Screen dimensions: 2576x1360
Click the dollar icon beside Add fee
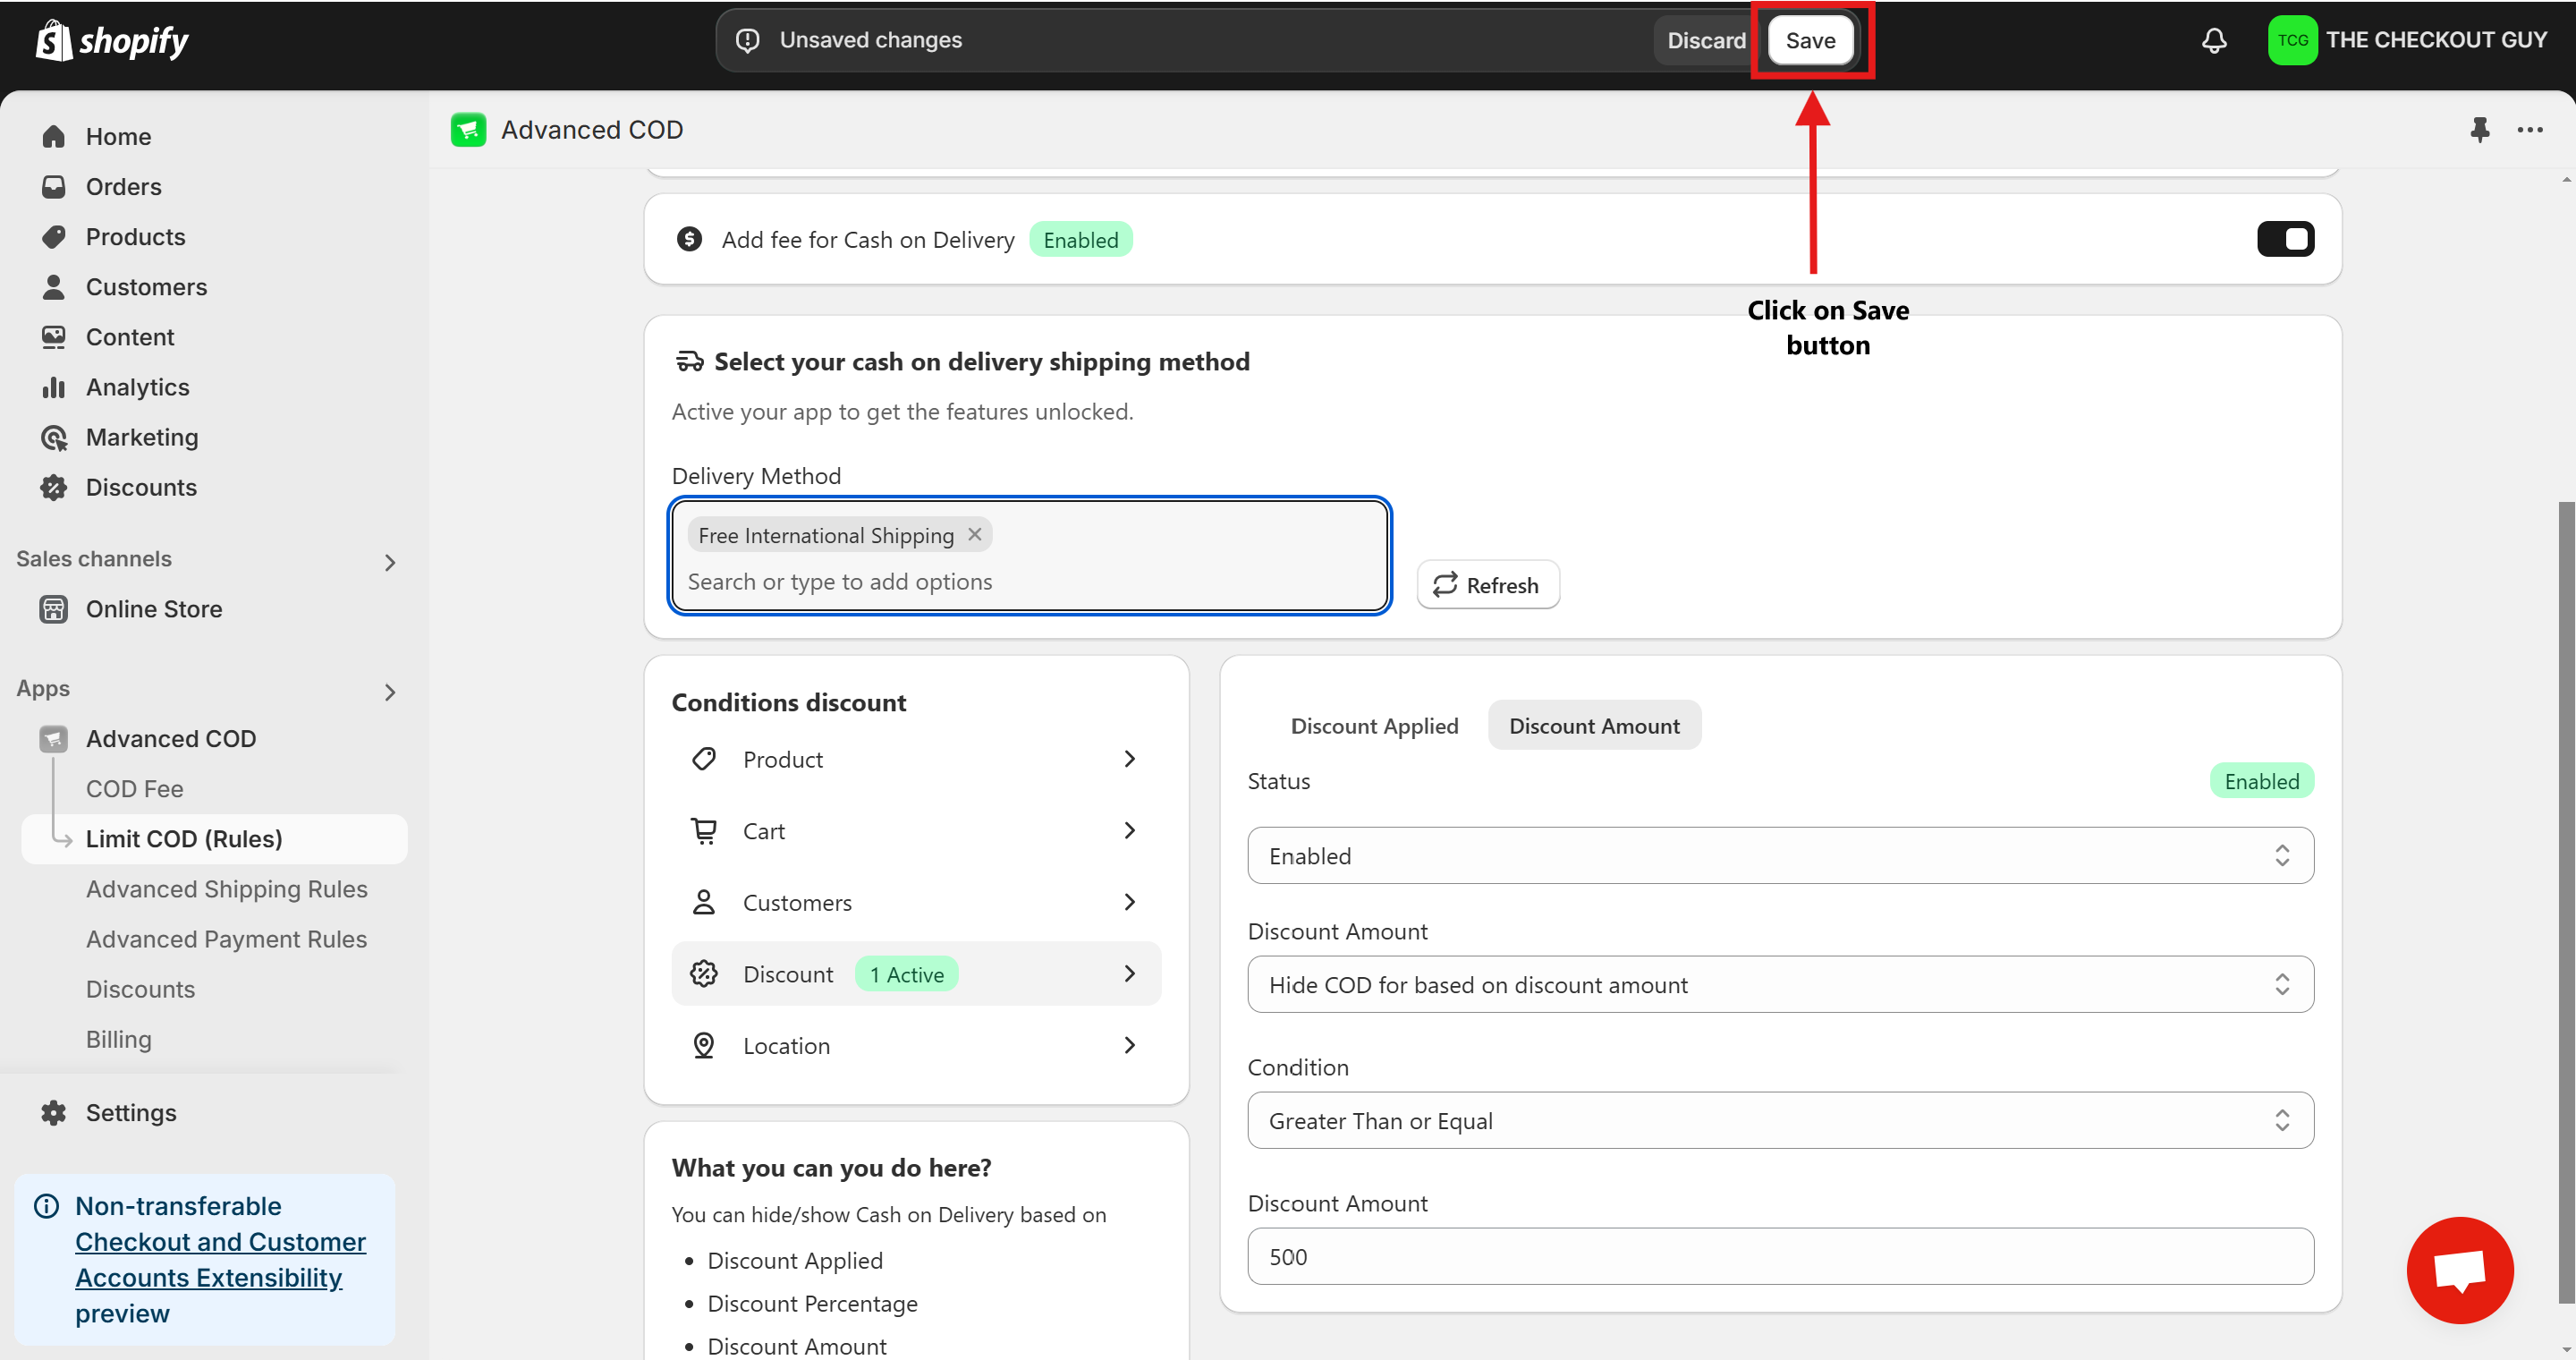pyautogui.click(x=689, y=239)
